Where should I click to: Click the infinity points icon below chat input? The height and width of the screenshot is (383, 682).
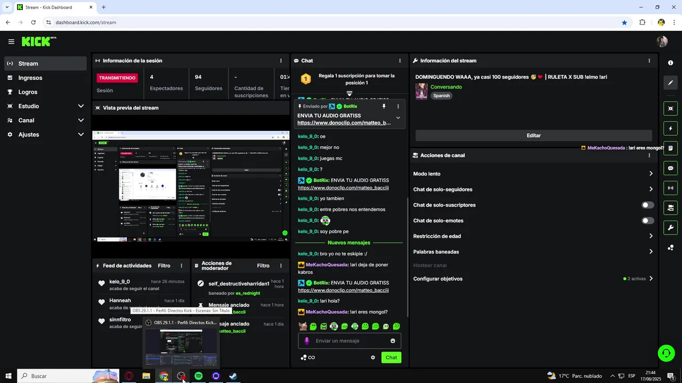pyautogui.click(x=308, y=357)
